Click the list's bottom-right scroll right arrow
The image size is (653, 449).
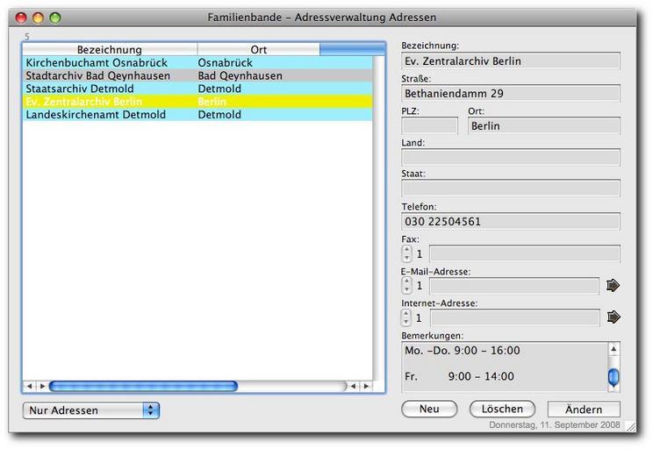367,386
